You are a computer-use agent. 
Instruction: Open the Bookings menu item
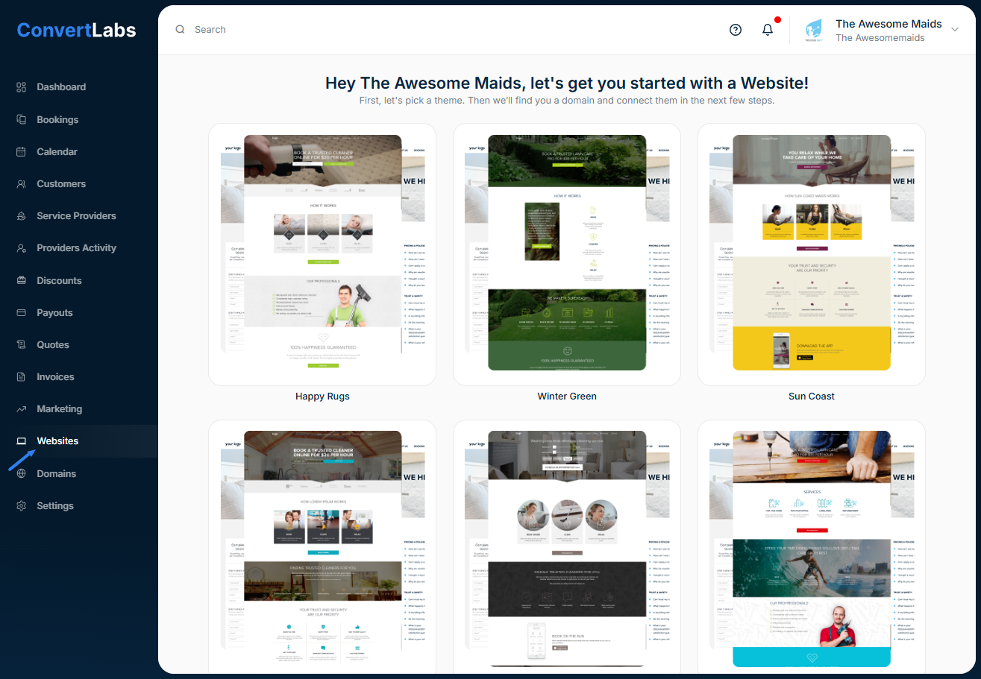[57, 120]
